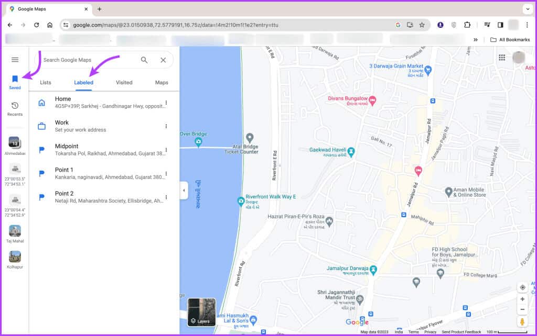The width and height of the screenshot is (537, 336).
Task: Zoom out with the minus button
Action: 522,309
